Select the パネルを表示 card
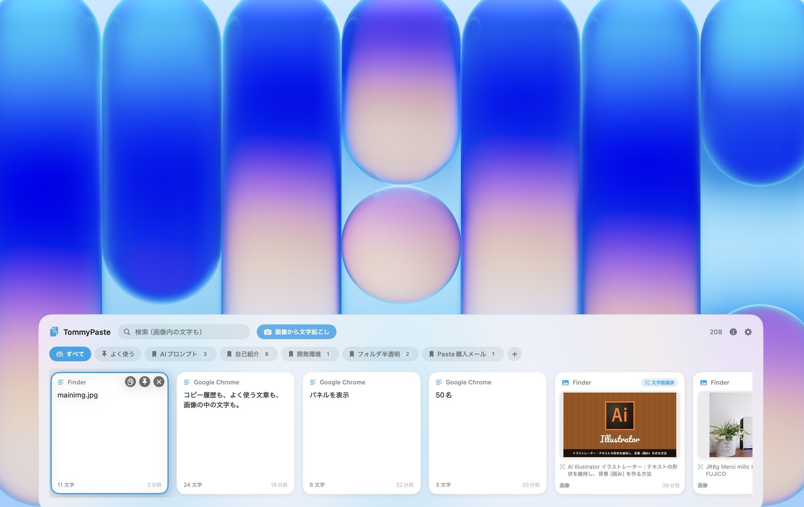Image resolution: width=804 pixels, height=507 pixels. [362, 433]
